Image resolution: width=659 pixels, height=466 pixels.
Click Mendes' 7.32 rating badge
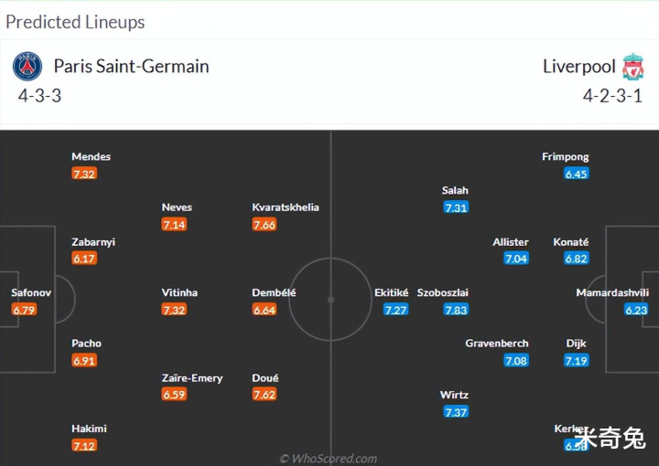[x=84, y=174]
